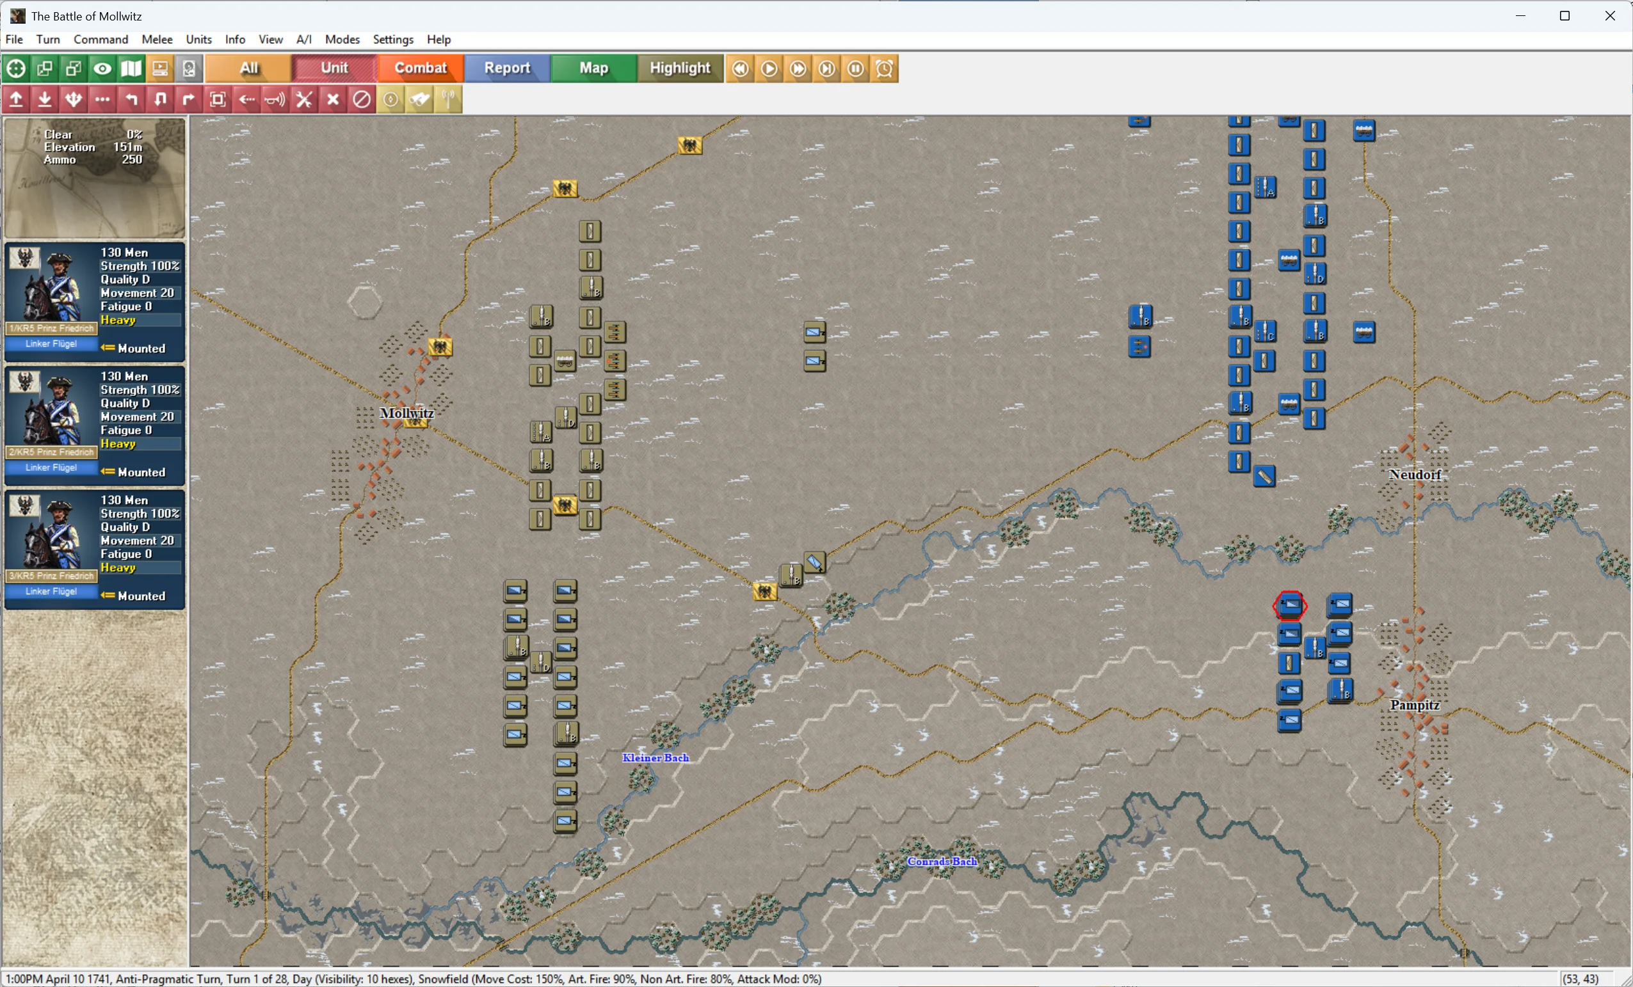1633x987 pixels.
Task: Expand the Modes menu
Action: (342, 39)
